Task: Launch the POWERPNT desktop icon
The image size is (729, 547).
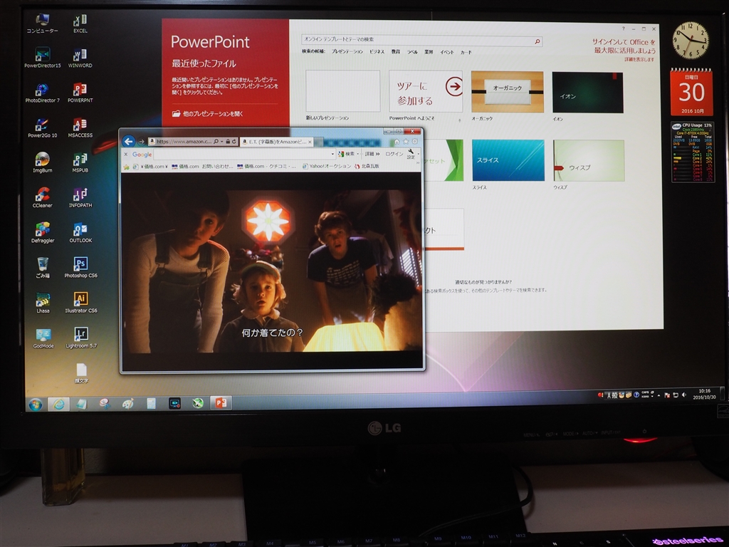Action: [x=80, y=93]
